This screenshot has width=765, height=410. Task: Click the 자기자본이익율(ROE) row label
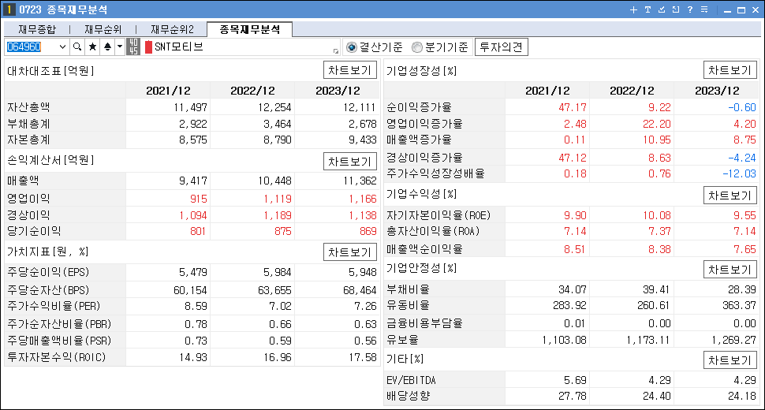438,215
